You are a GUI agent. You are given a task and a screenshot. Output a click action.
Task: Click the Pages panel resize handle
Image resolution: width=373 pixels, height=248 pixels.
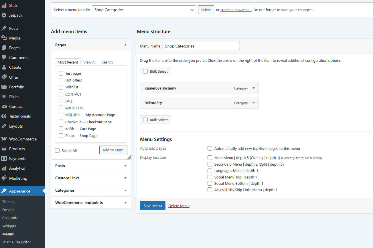pyautogui.click(x=129, y=157)
